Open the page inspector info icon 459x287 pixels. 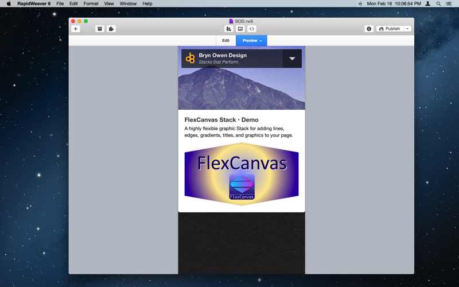(369, 29)
